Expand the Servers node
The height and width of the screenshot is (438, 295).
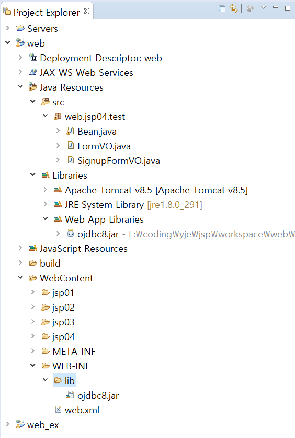[x=8, y=28]
